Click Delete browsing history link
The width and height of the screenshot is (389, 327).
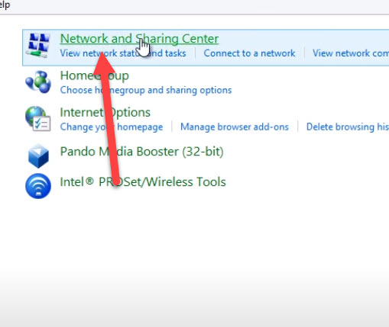348,127
